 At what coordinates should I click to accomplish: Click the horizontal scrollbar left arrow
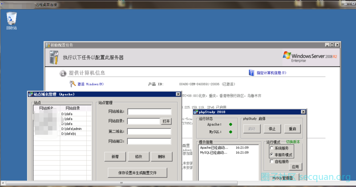pyautogui.click(x=3, y=183)
